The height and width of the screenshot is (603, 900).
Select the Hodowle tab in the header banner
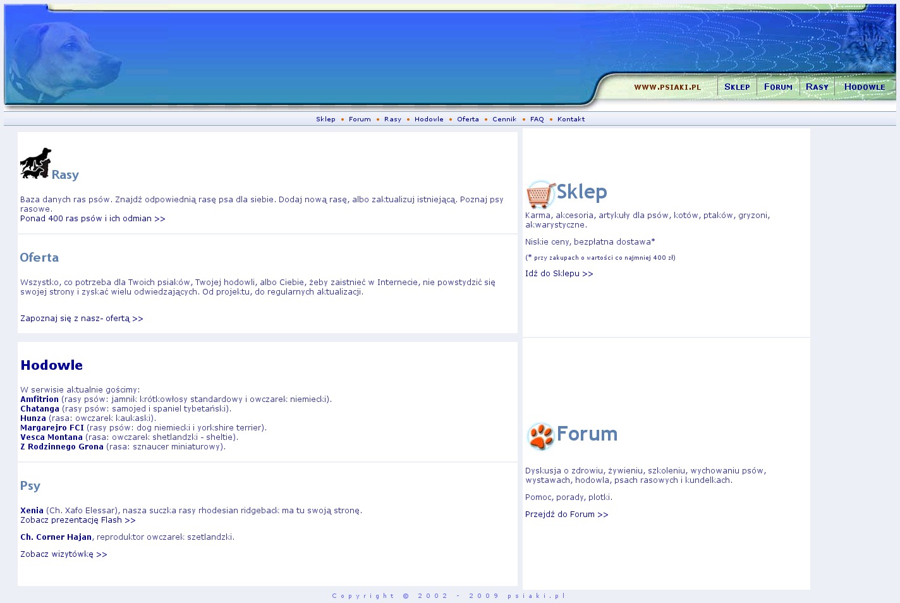coord(865,87)
